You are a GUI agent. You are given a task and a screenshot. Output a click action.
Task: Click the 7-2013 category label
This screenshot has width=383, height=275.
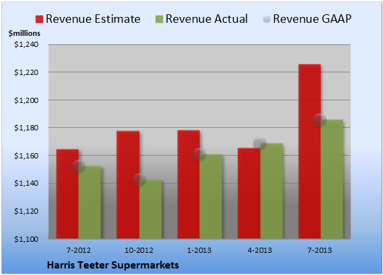(320, 250)
